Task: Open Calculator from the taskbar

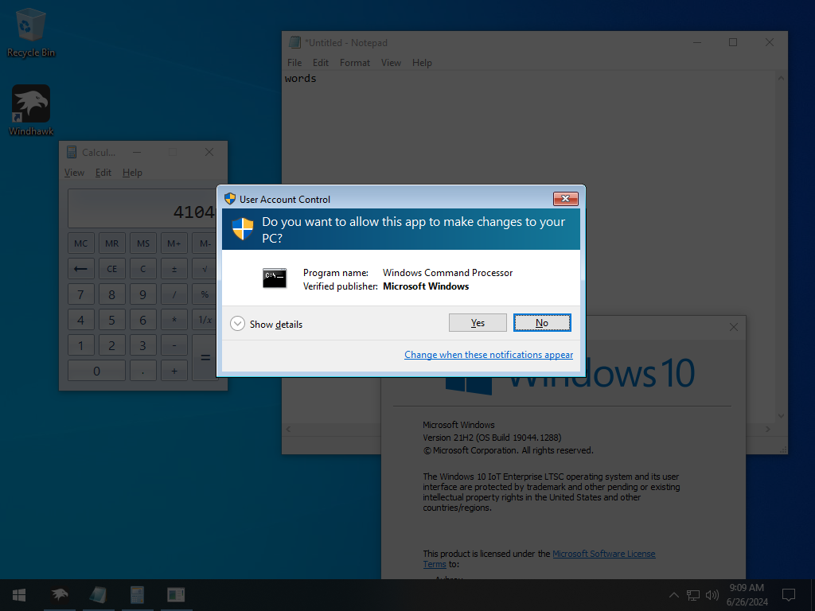Action: point(137,595)
